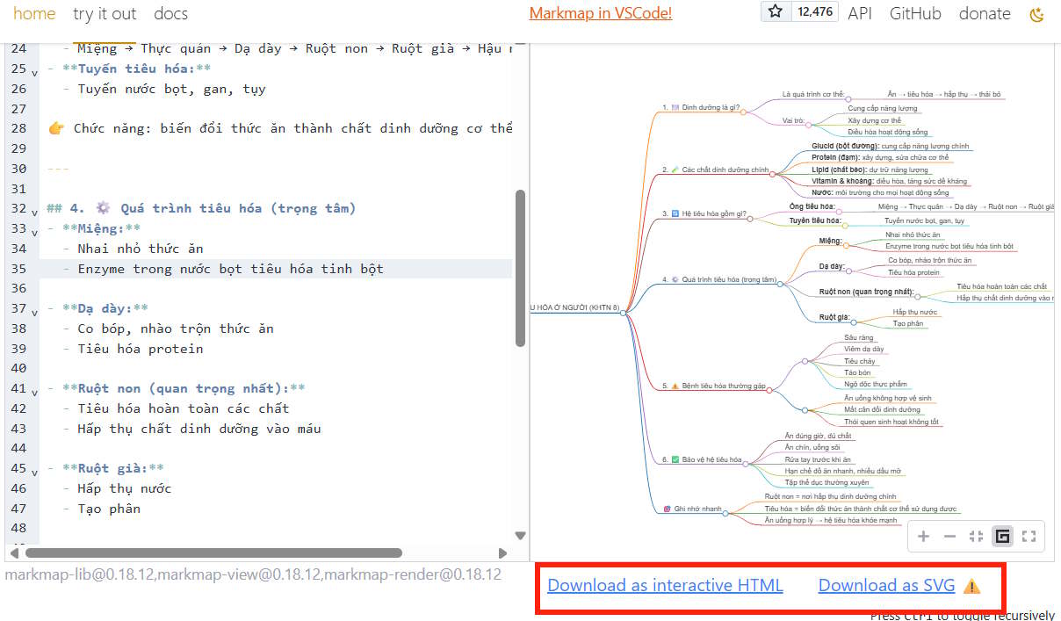Visit the GitHub page
The width and height of the screenshot is (1061, 621).
[x=915, y=14]
